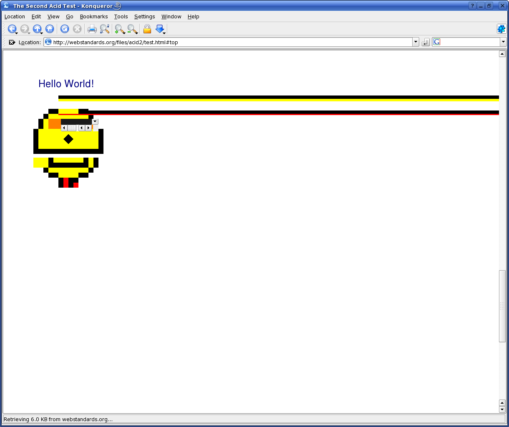This screenshot has width=509, height=427.
Task: Click the mini scrollbar thumb grip on face
Action: pyautogui.click(x=72, y=128)
